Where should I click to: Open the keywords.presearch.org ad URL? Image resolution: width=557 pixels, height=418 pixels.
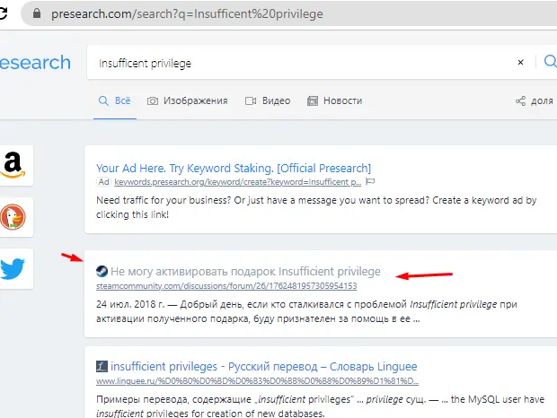(x=238, y=182)
